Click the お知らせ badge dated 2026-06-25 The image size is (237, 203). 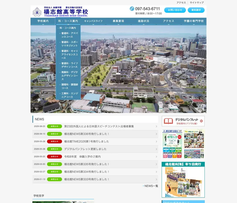[x=54, y=126]
